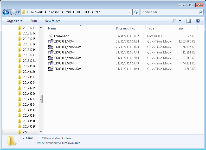Viewport: 206px width, 150px height.
Task: Select pavilion in the address path
Action: (54, 12)
